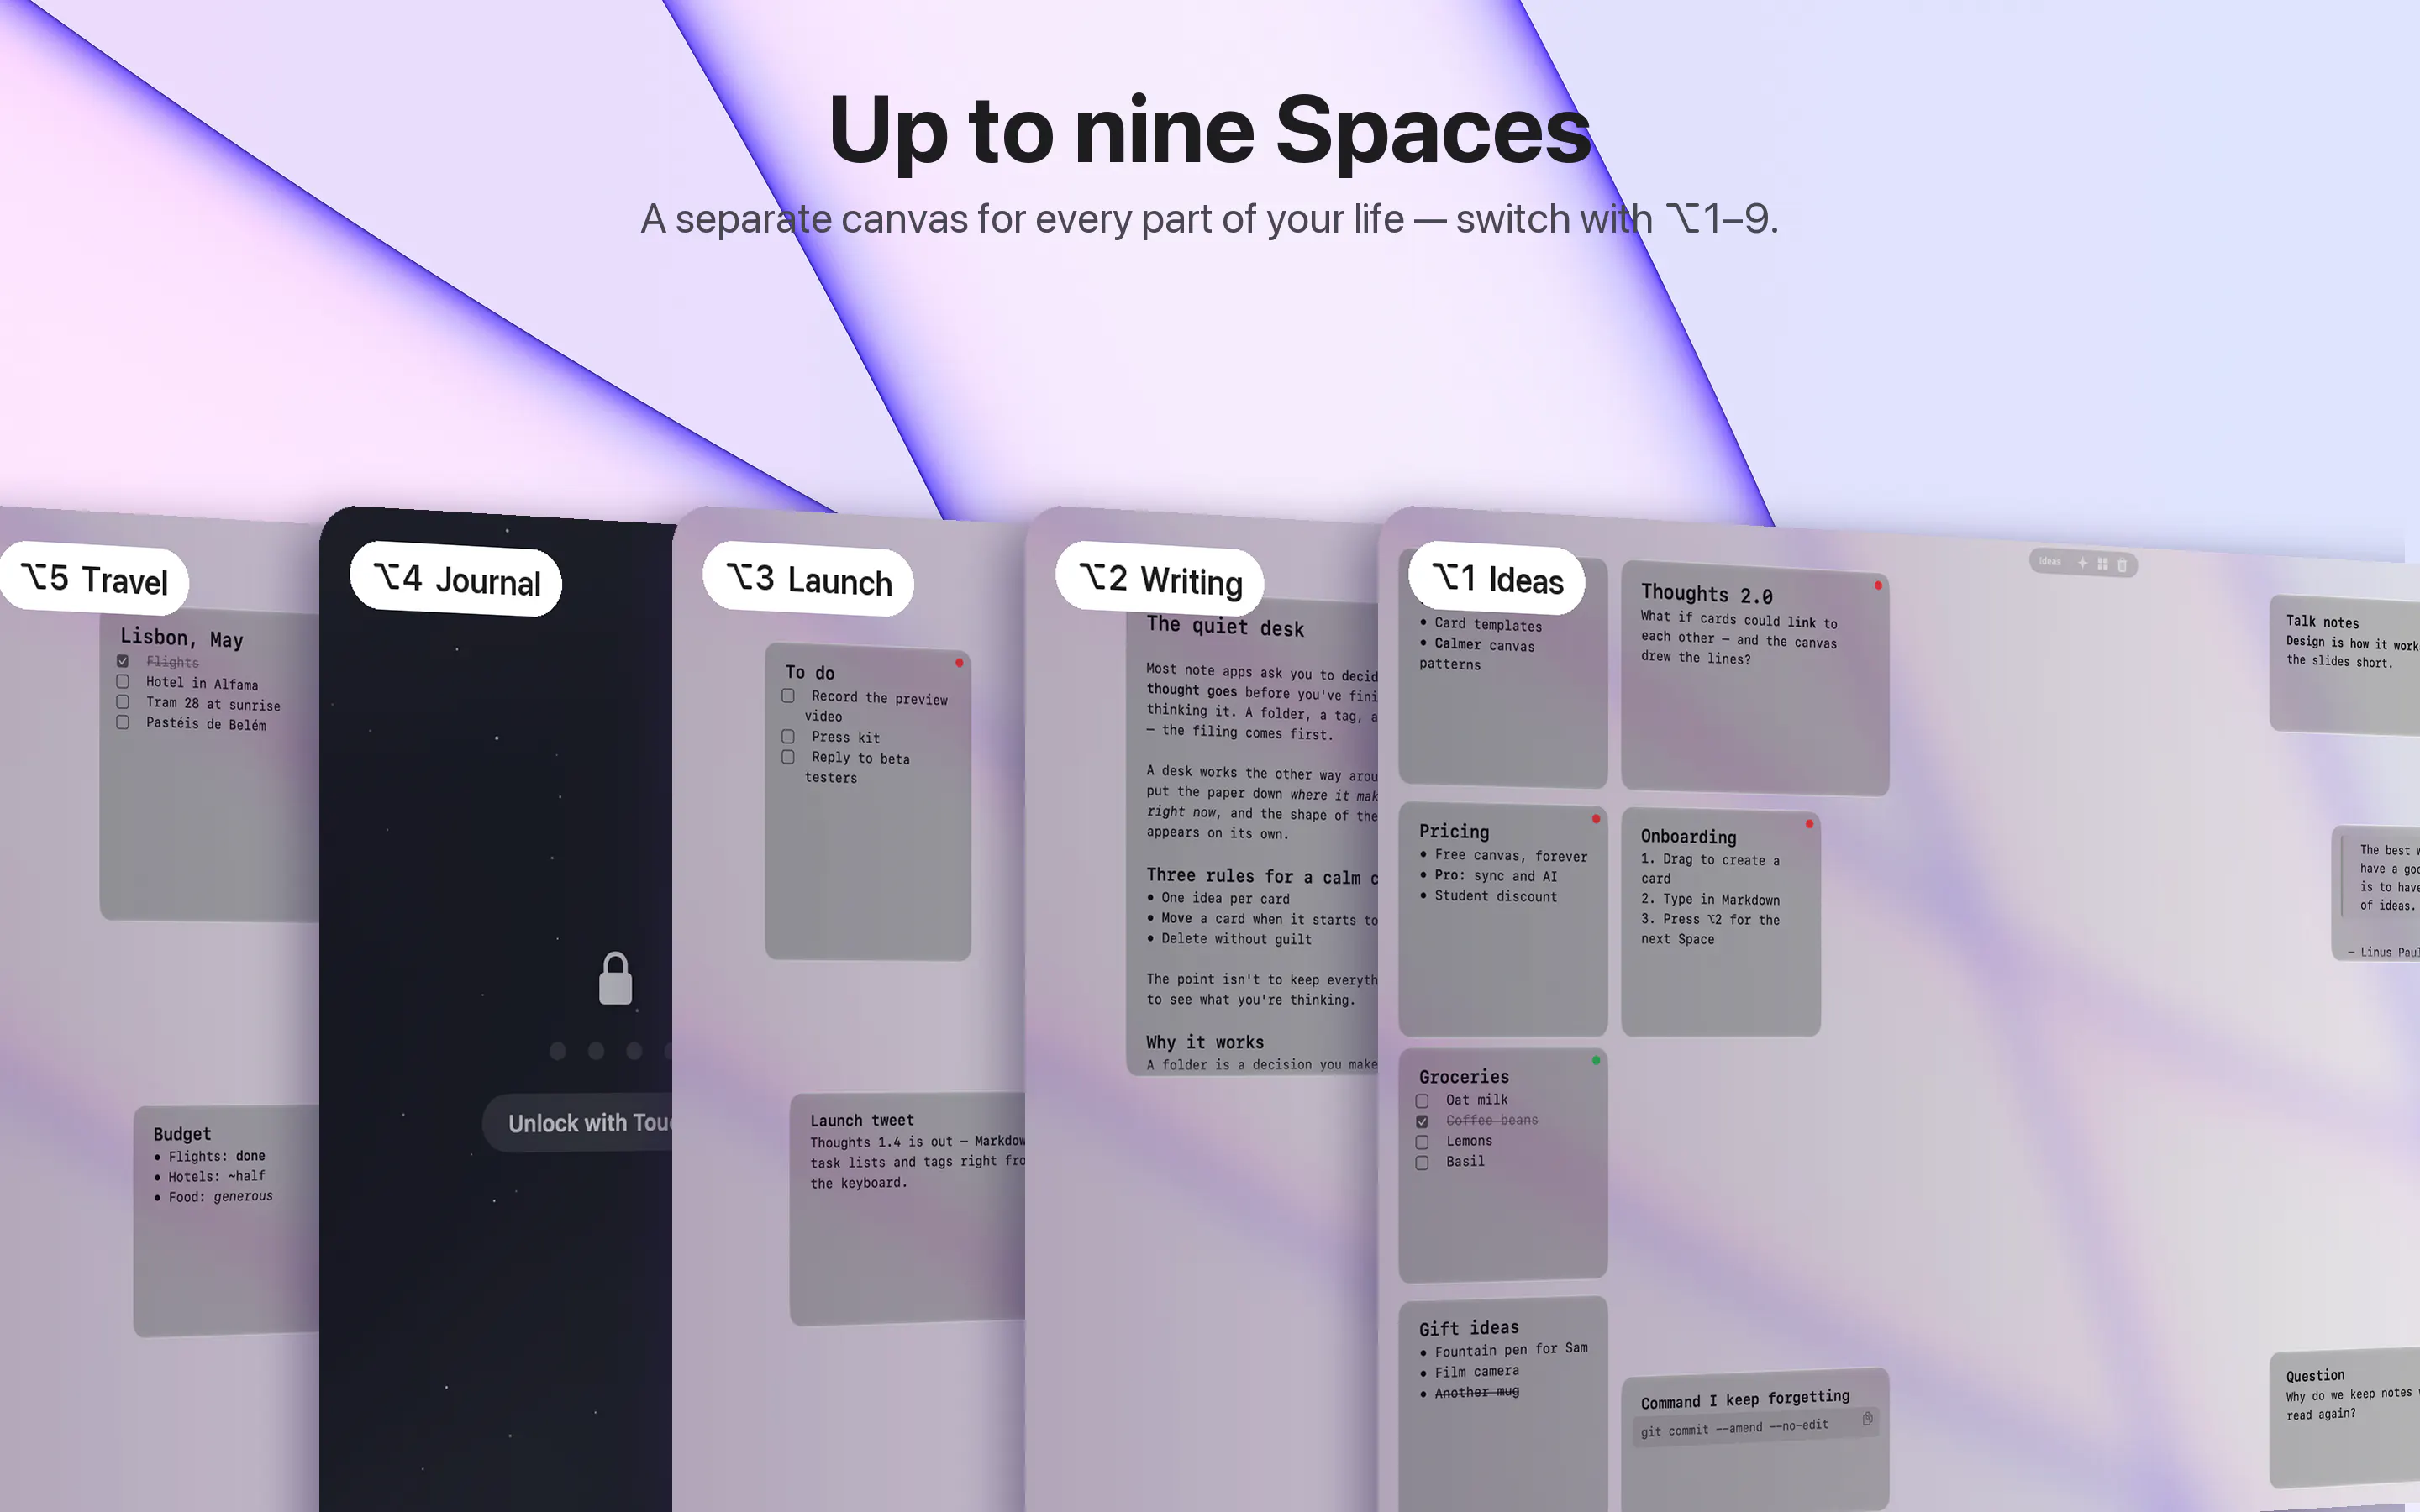This screenshot has width=2420, height=1512.
Task: Click the red dot on the Thoughts 2.0 card
Action: click(x=1878, y=585)
